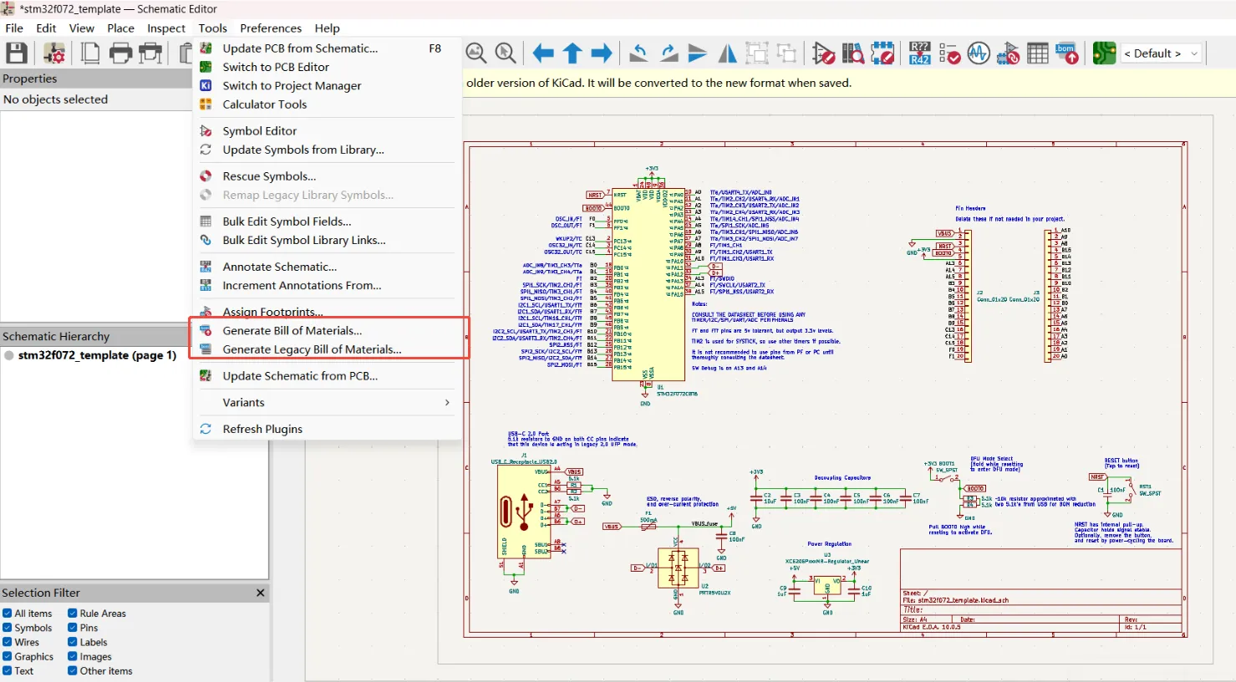Click the Save floppy disk icon

(x=17, y=53)
